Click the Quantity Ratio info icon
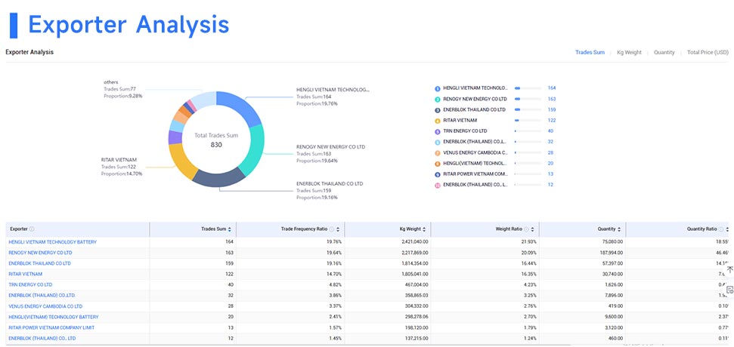Image resolution: width=734 pixels, height=347 pixels. [x=721, y=229]
